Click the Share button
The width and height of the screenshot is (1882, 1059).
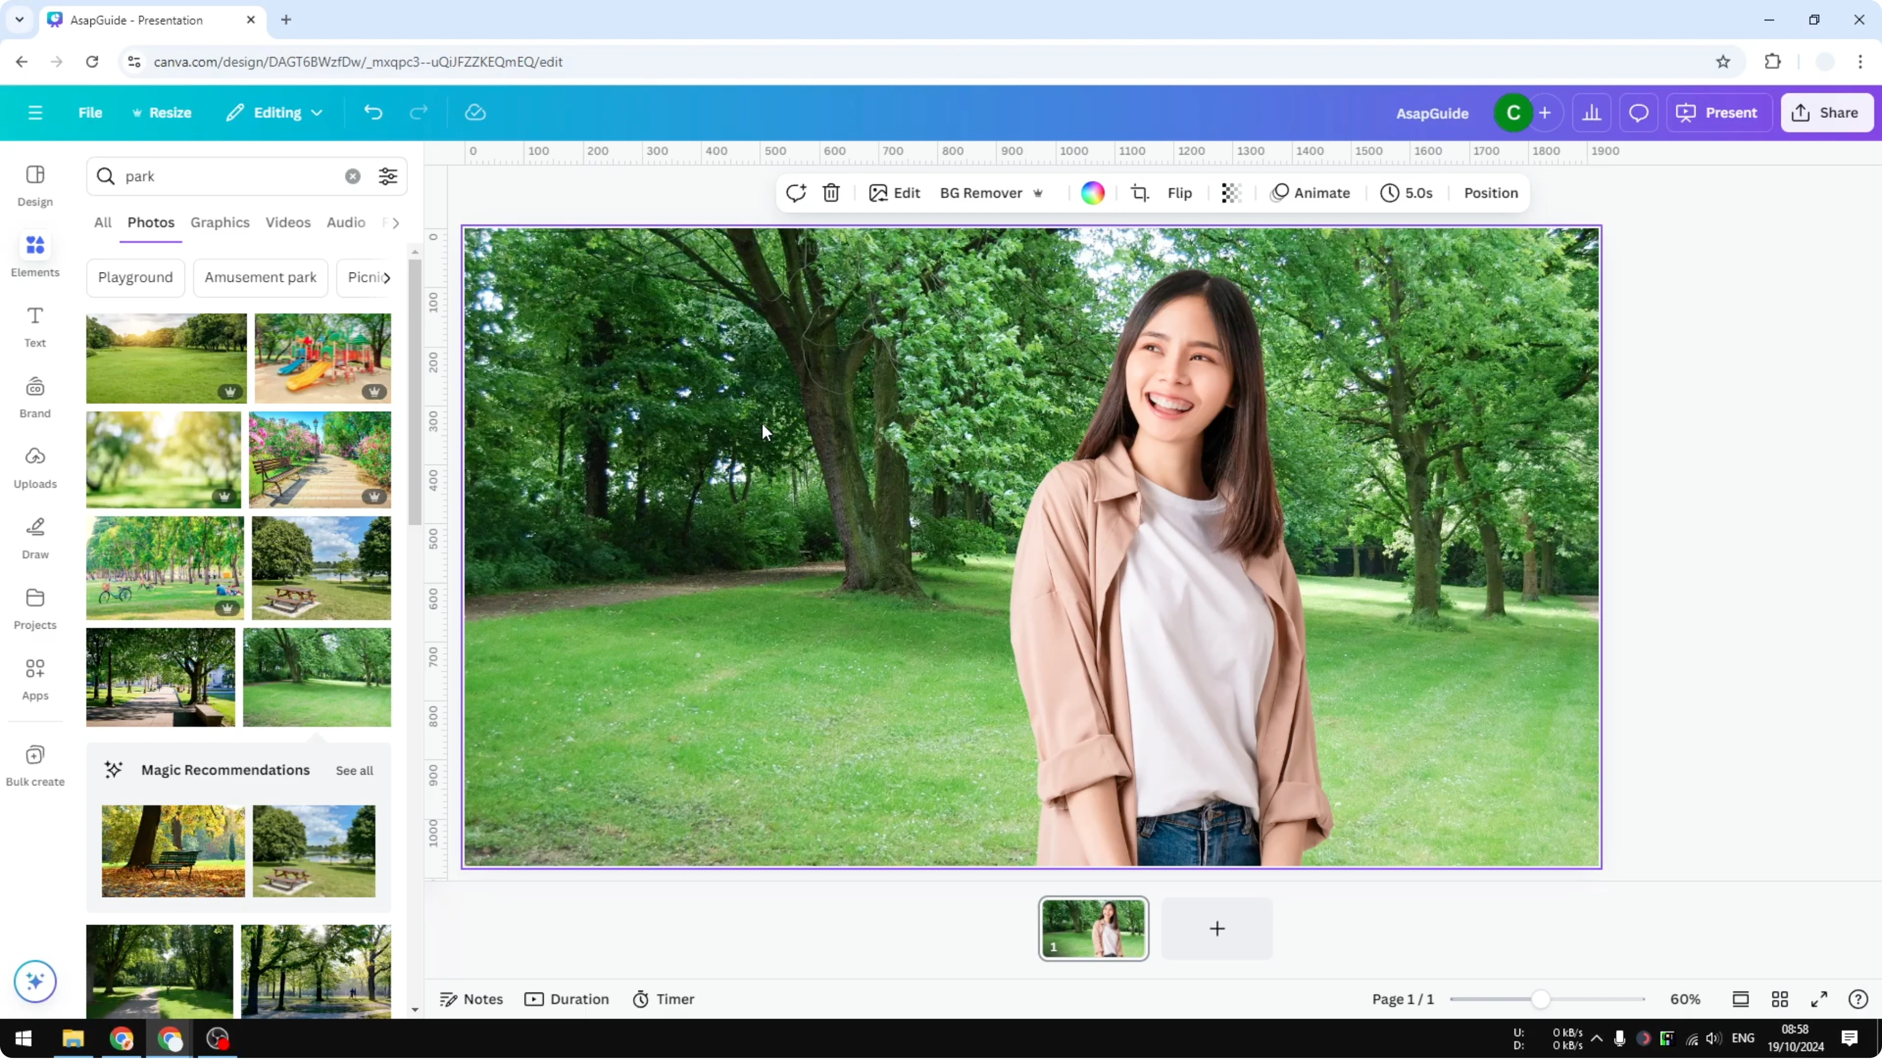(x=1827, y=112)
